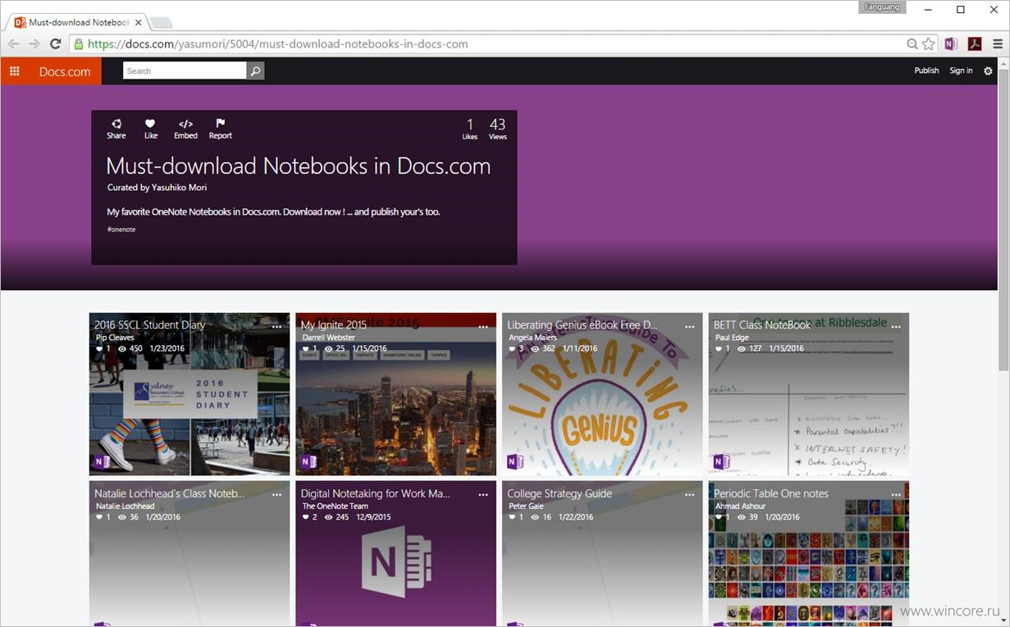The height and width of the screenshot is (627, 1010).
Task: Open BETT Class NoteBook title
Action: tap(762, 325)
